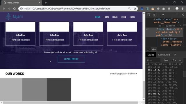186x104 pixels.
Task: Click the OUR WORKS heading
Action: (15, 74)
